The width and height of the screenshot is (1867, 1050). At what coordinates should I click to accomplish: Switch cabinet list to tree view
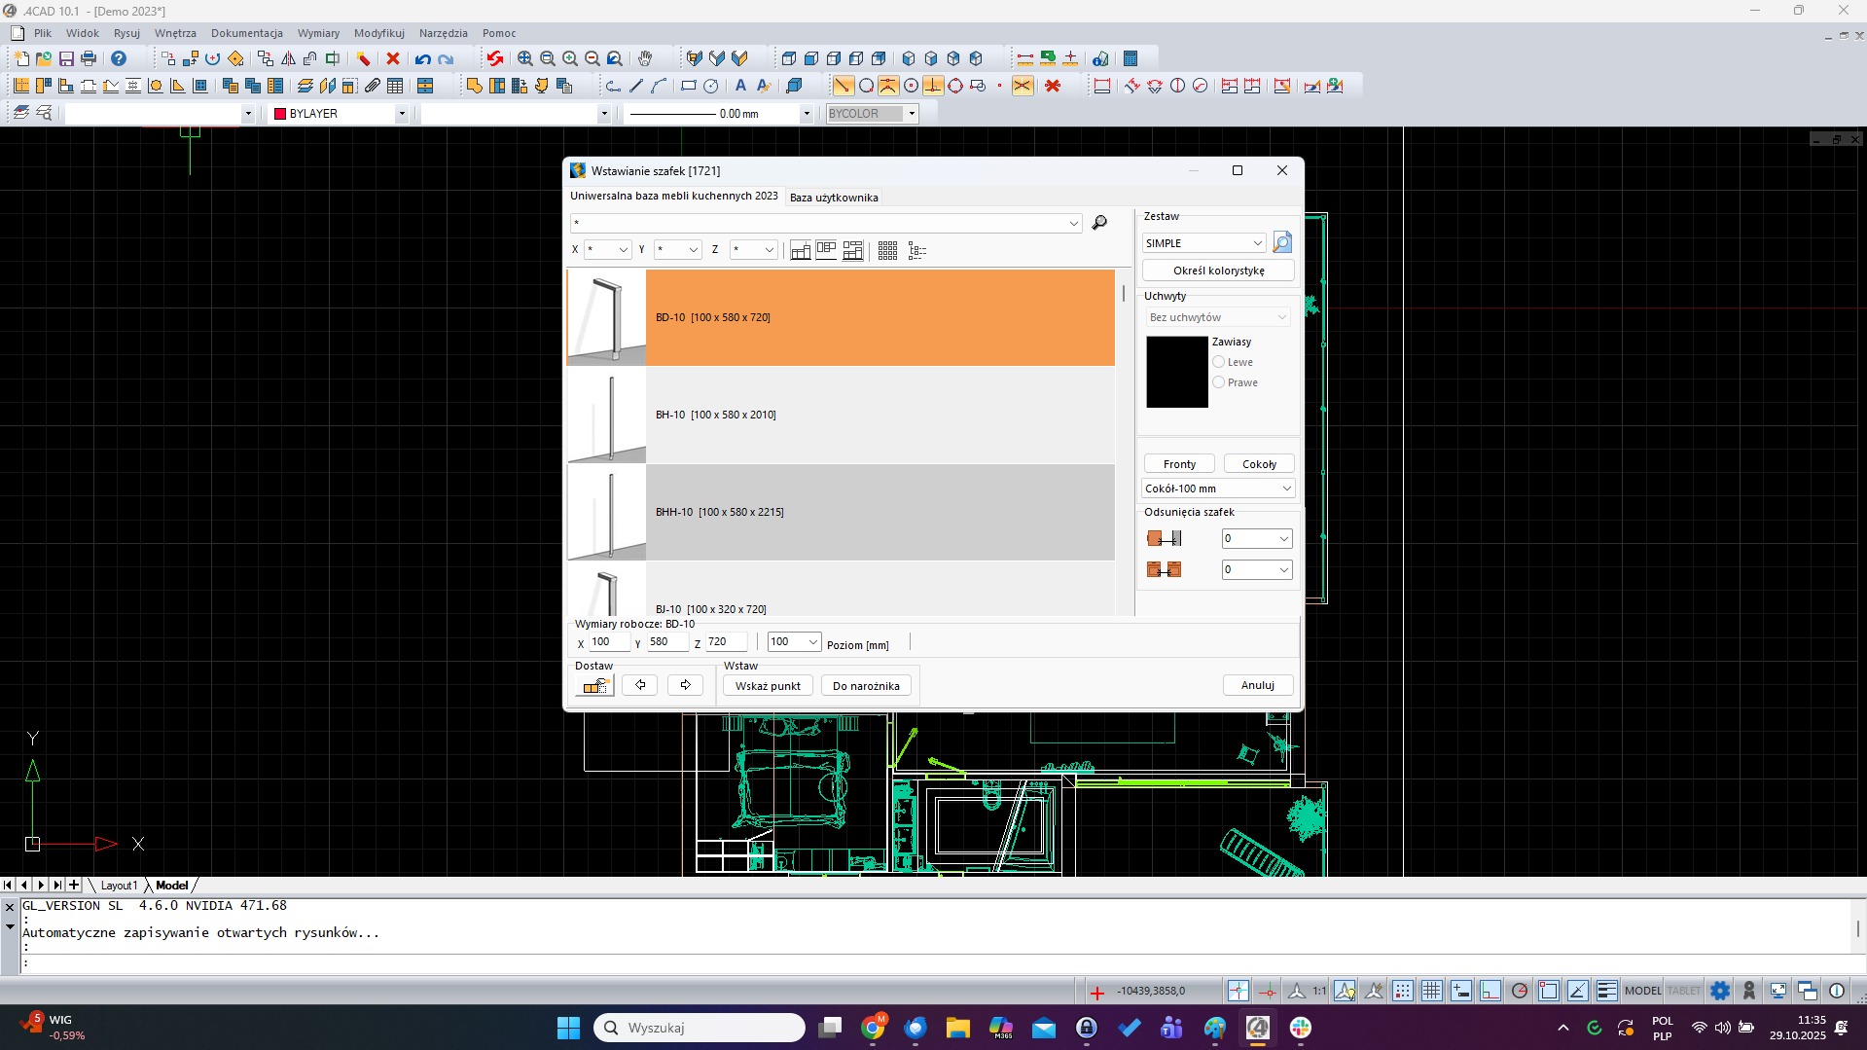(x=916, y=251)
